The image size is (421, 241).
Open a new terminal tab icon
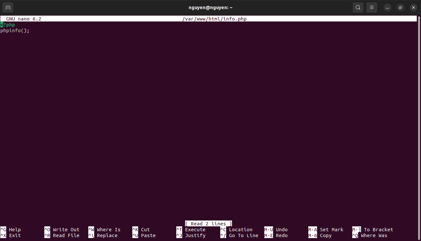click(x=8, y=7)
